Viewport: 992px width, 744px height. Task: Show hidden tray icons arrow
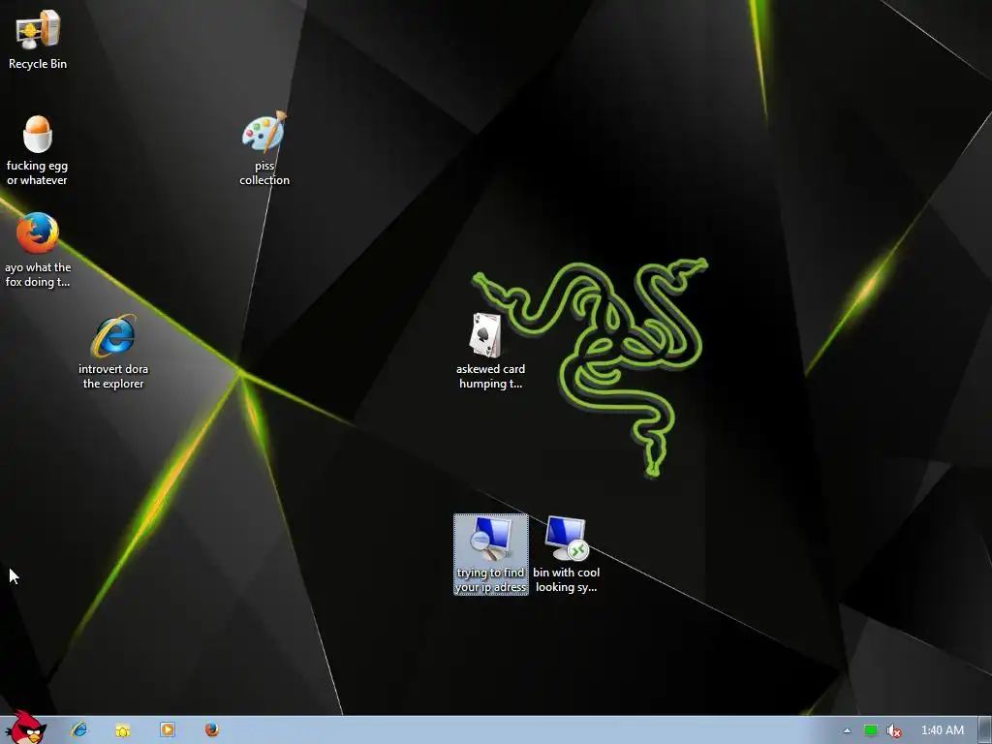point(847,730)
